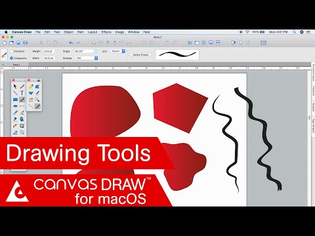Choose the Magnifier wand tool in sub-palette
Screen dimensions: 315x236
click(x=37, y=100)
